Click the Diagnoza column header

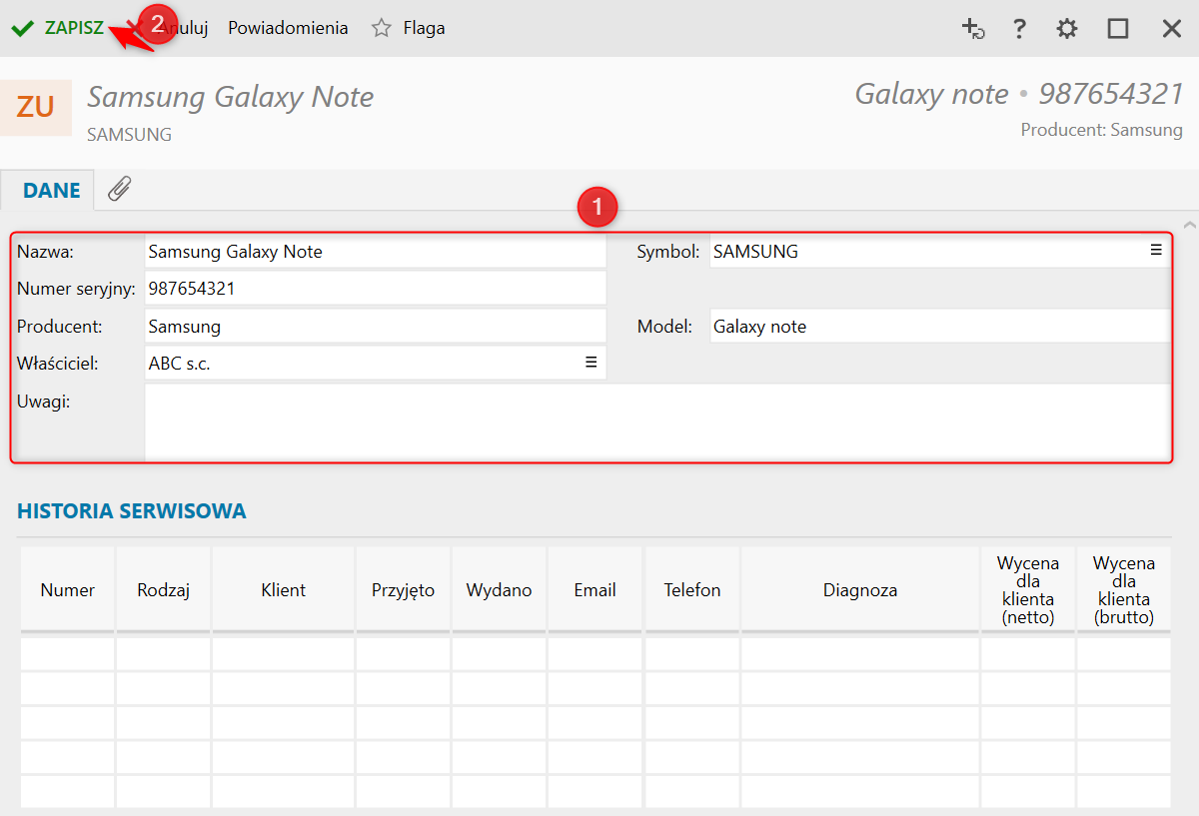(x=860, y=590)
